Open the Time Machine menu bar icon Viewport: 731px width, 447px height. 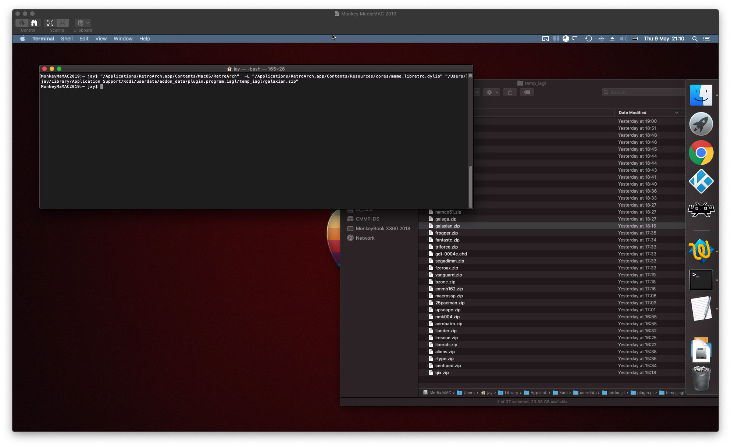pyautogui.click(x=588, y=39)
